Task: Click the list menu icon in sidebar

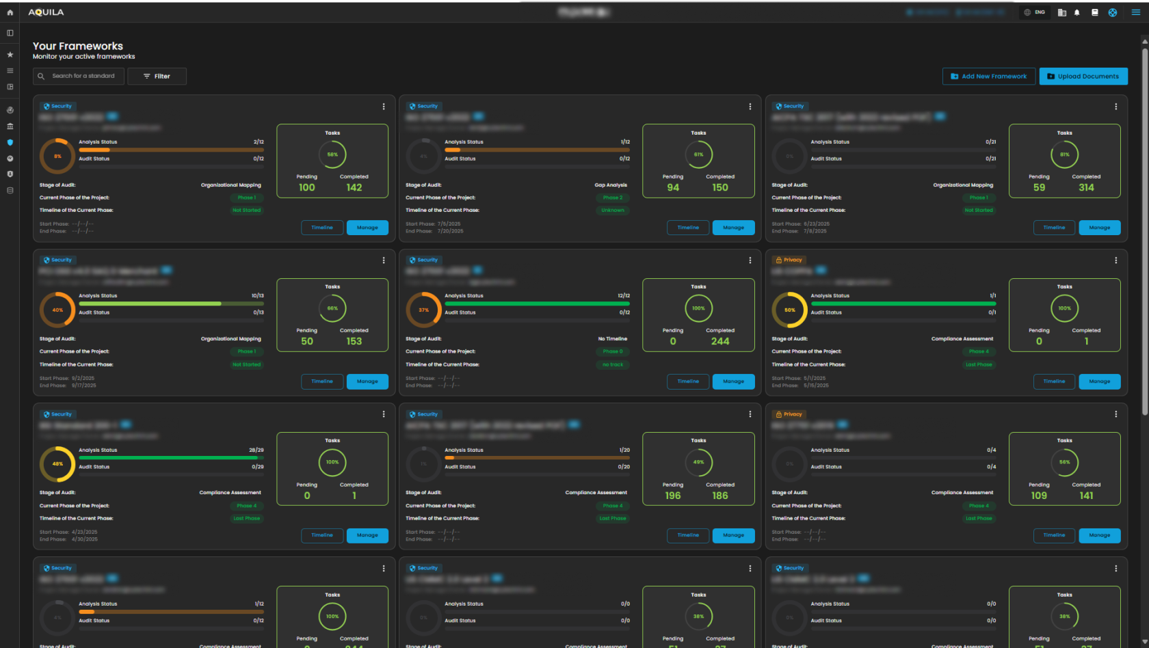Action: (10, 70)
